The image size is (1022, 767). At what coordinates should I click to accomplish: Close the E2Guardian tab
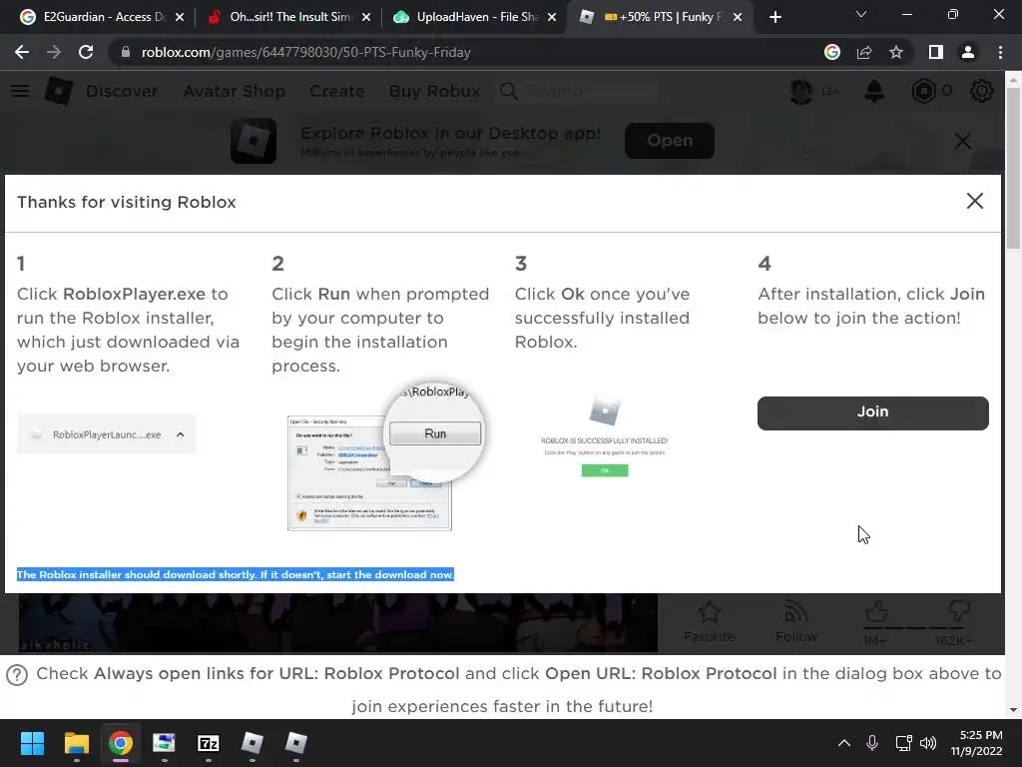click(x=180, y=17)
